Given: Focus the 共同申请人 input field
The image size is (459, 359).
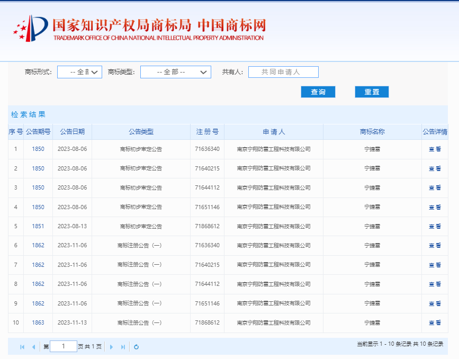Looking at the screenshot, I should coord(283,72).
